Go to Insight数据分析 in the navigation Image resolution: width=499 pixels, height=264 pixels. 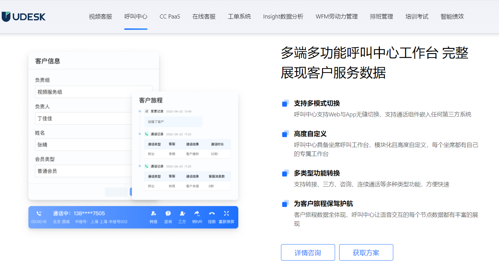(x=283, y=16)
